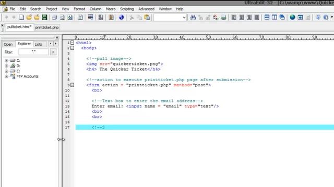Click the Justify paragraph icon
The width and height of the screenshot is (334, 187).
click(257, 17)
